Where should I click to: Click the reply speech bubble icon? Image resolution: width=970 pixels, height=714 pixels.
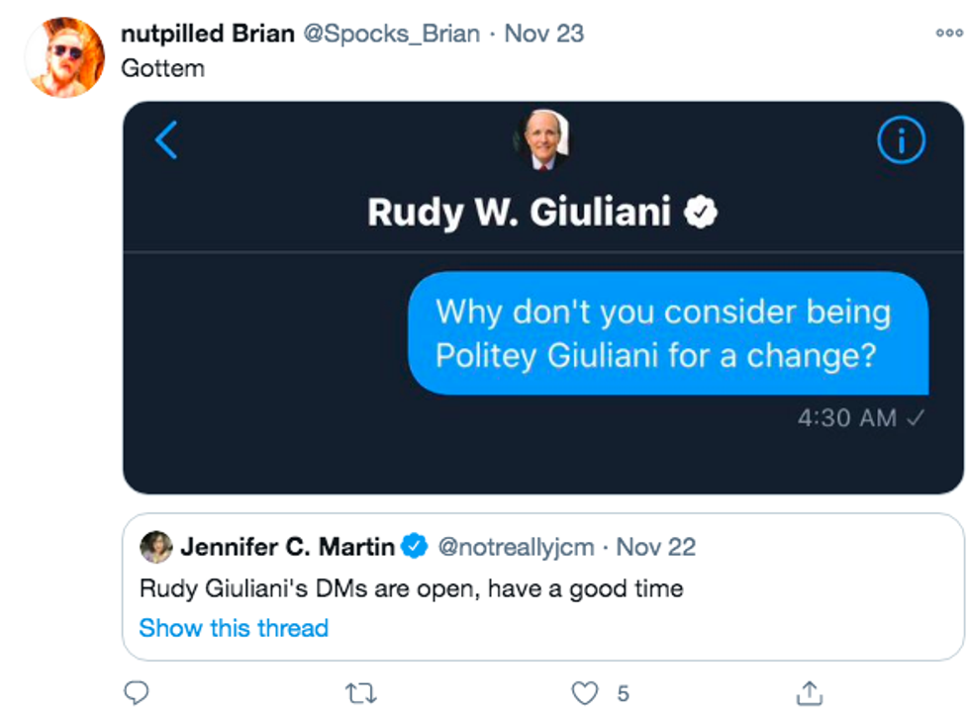click(138, 692)
